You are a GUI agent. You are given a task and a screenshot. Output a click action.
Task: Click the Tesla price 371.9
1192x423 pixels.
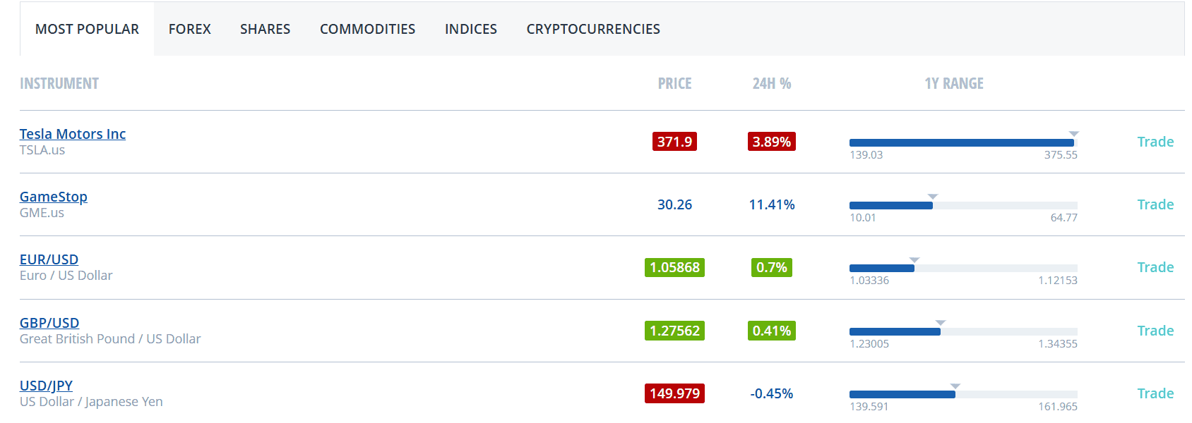tap(674, 142)
